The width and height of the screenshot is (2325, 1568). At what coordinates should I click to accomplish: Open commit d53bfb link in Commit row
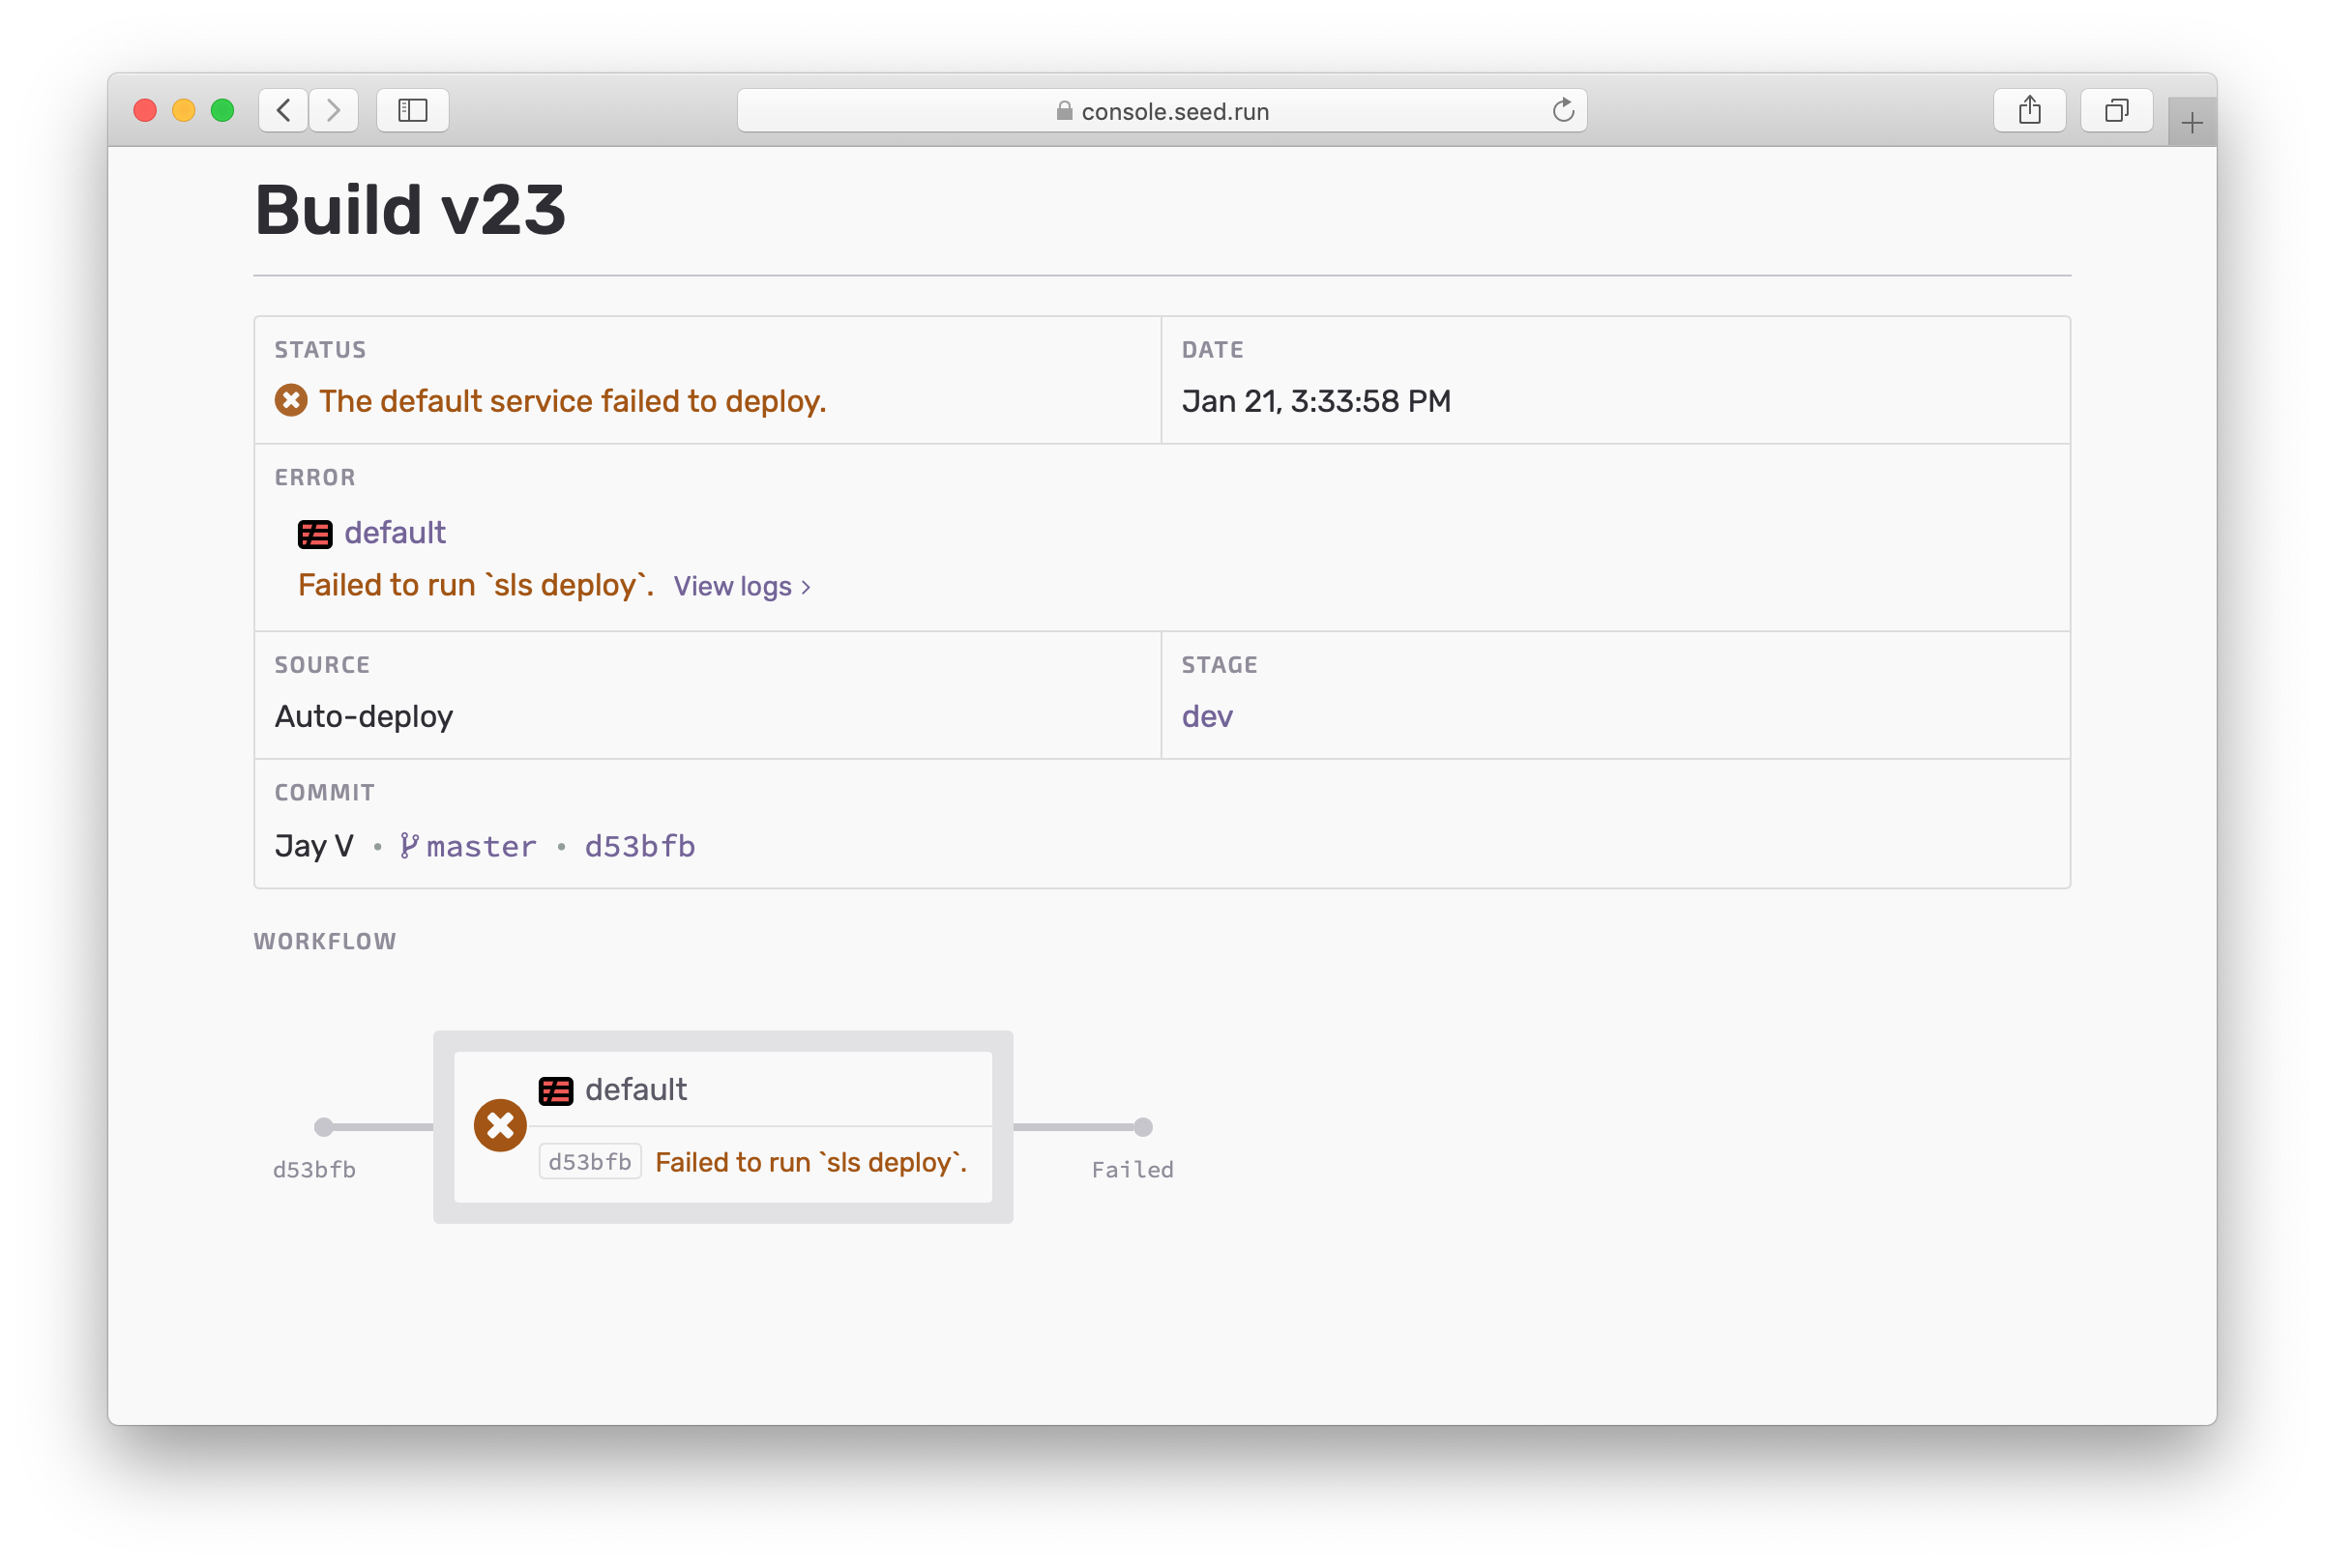639,847
